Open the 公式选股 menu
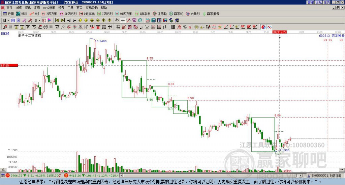 [49, 8]
